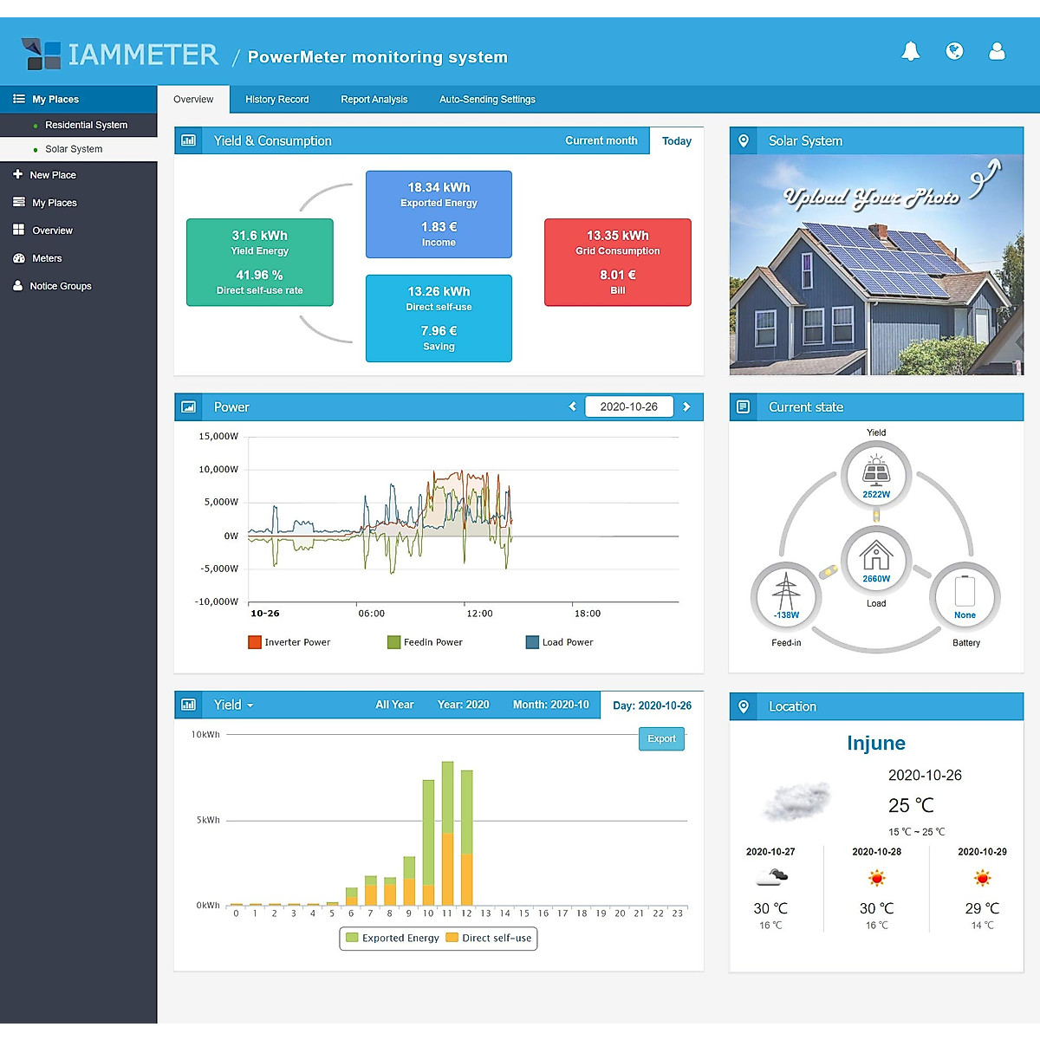Open the notifications bell icon
1040x1040 pixels.
910,52
